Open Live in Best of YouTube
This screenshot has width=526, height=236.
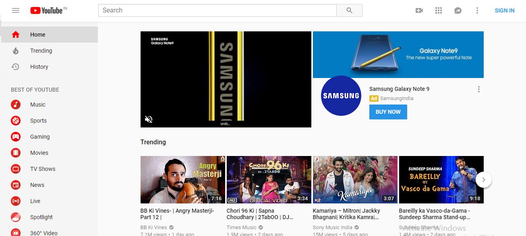49,201
